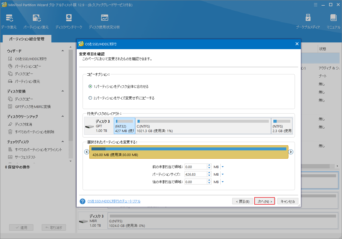Open unit dropdown for 前の未割り当て領域
The image size is (342, 239).
pos(223,167)
